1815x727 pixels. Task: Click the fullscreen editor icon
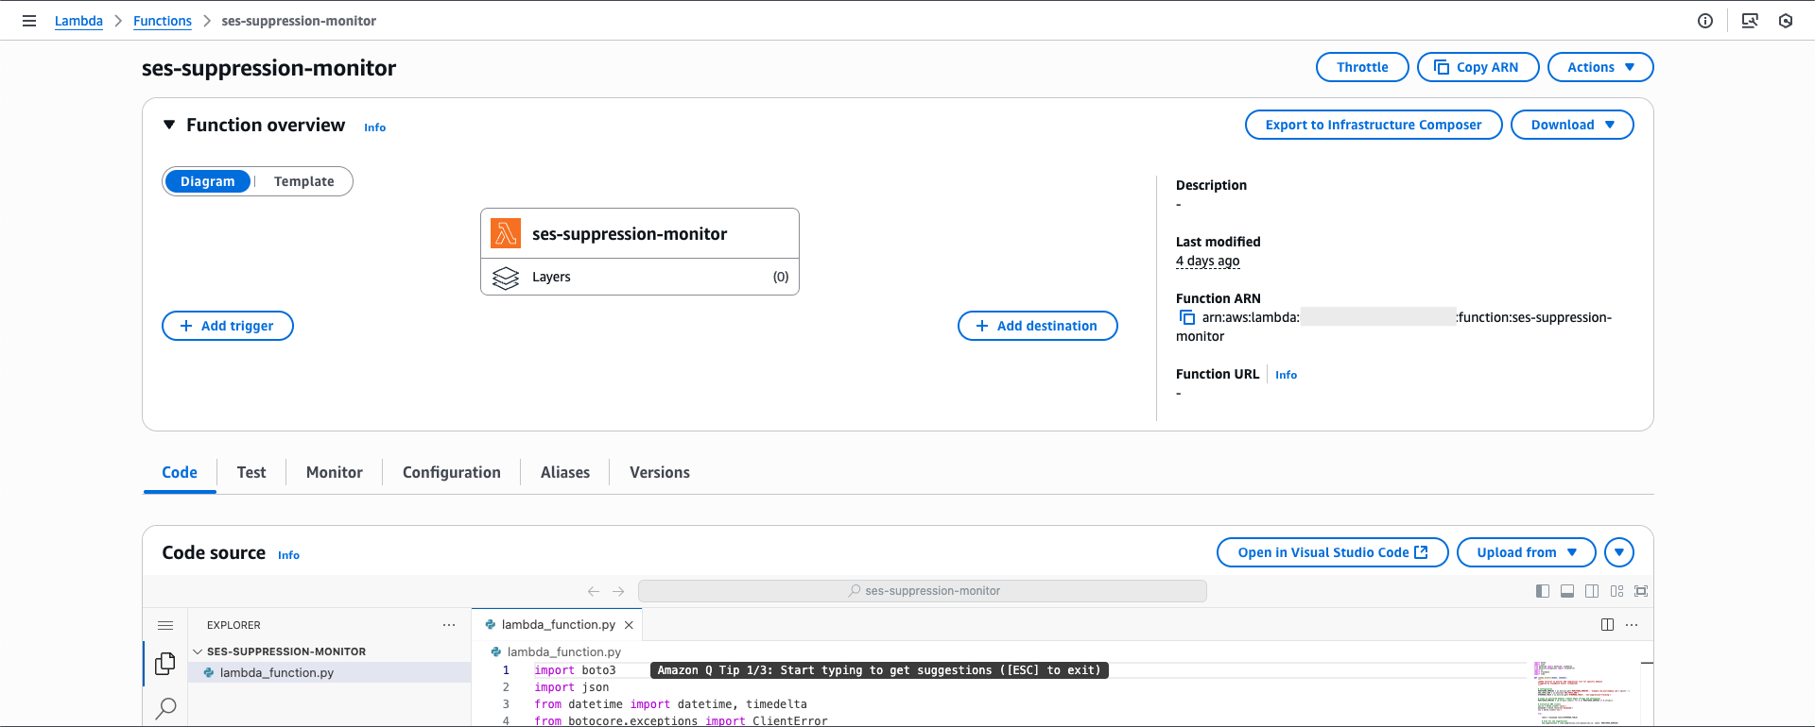point(1641,591)
